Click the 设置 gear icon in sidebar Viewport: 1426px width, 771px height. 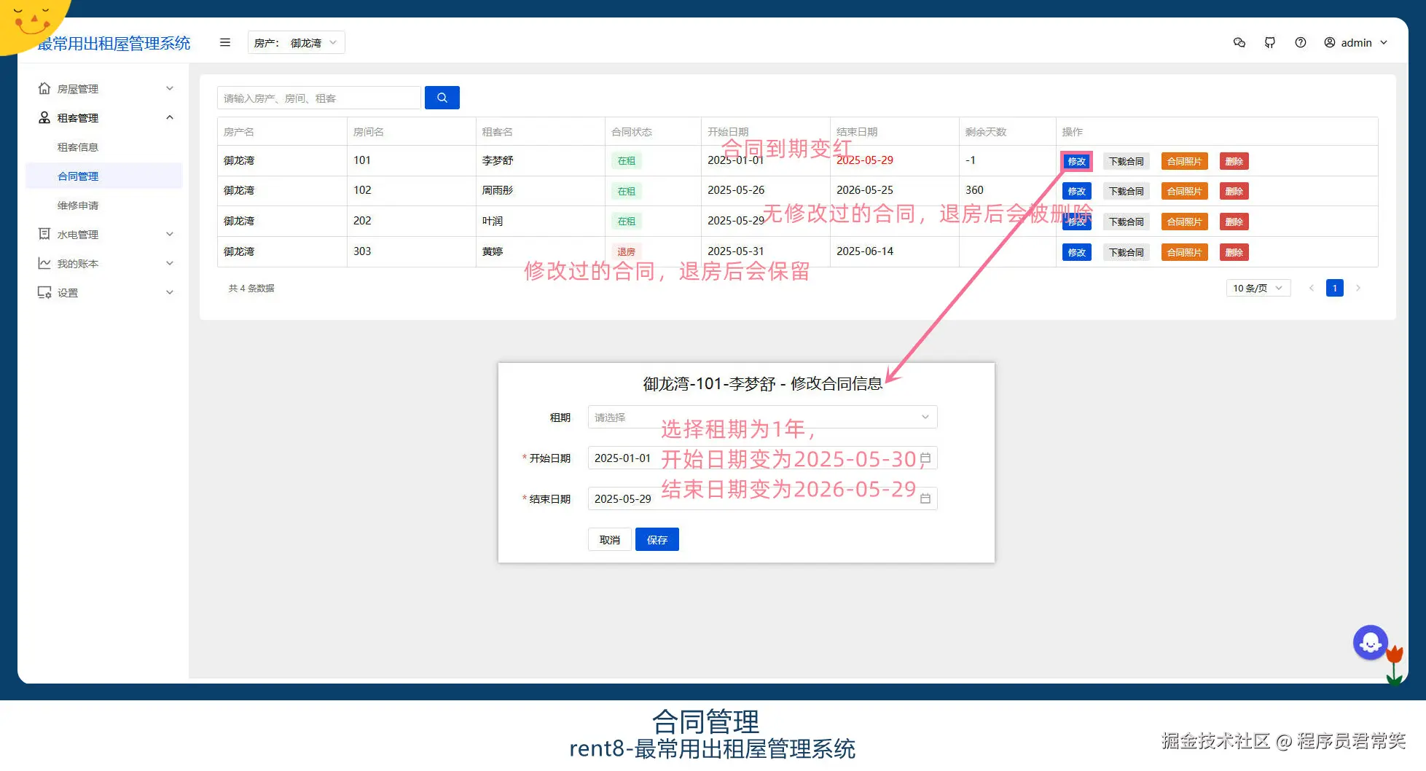point(44,292)
